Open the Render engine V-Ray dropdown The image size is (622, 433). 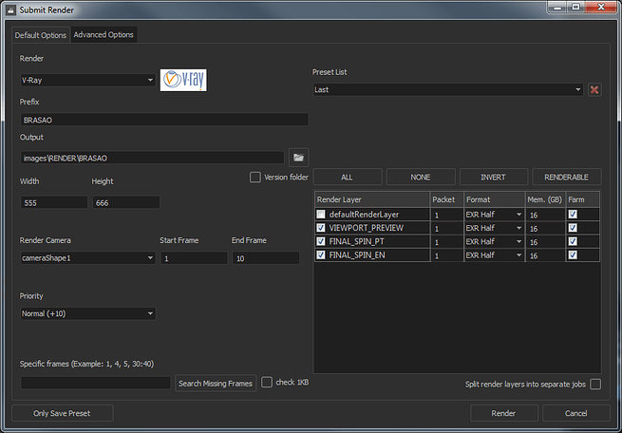pos(87,81)
